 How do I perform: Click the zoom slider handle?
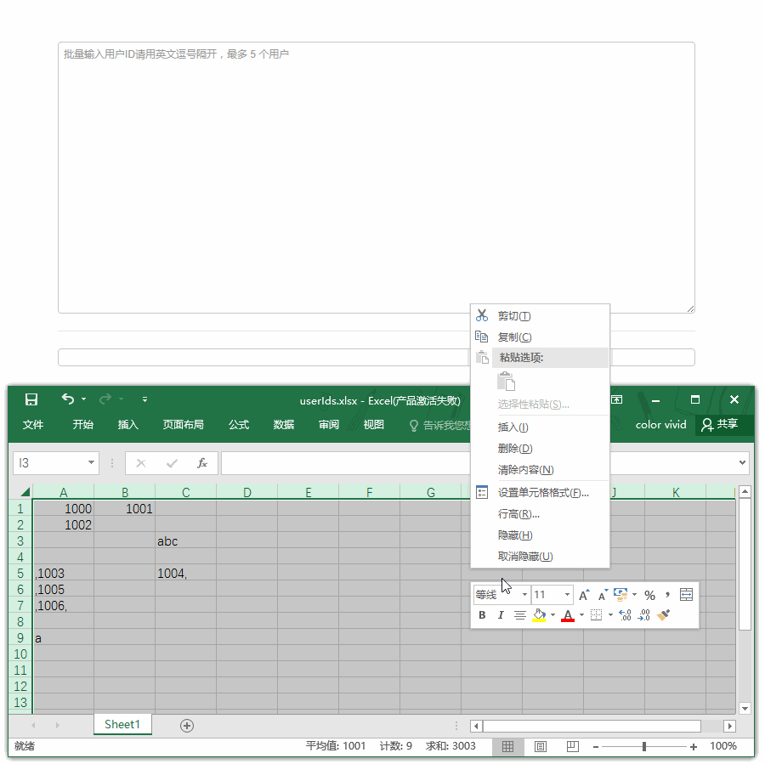[x=644, y=746]
